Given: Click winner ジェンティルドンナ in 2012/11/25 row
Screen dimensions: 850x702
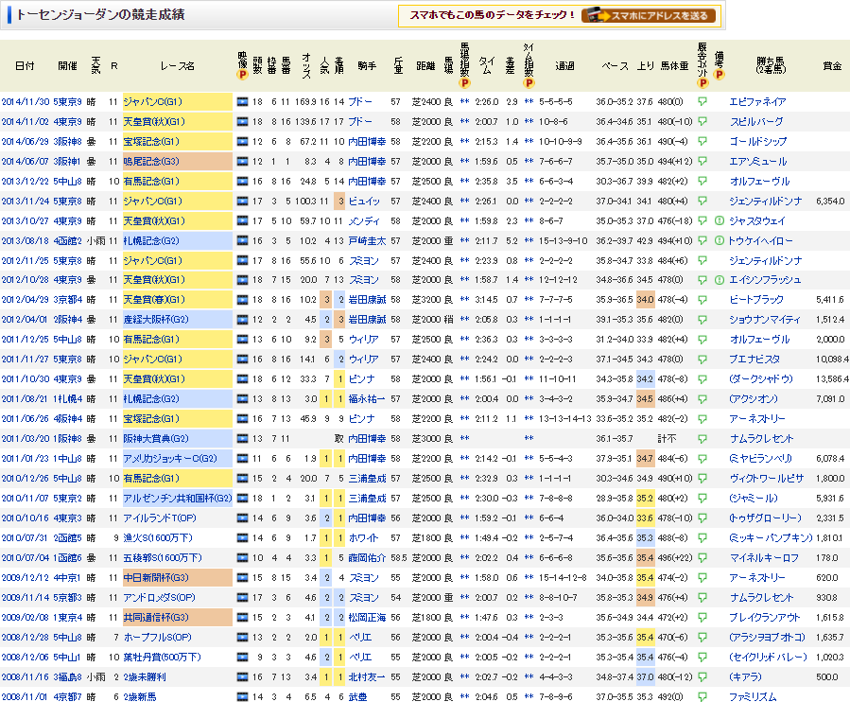Looking at the screenshot, I should (766, 261).
